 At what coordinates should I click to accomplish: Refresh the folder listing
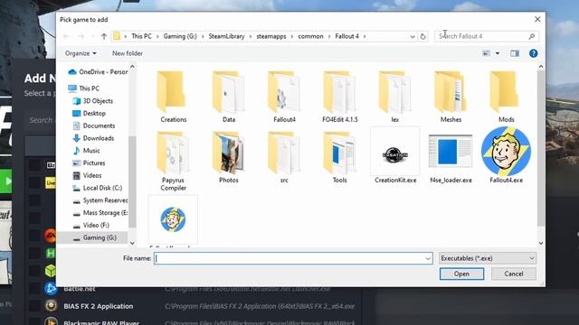pos(422,36)
